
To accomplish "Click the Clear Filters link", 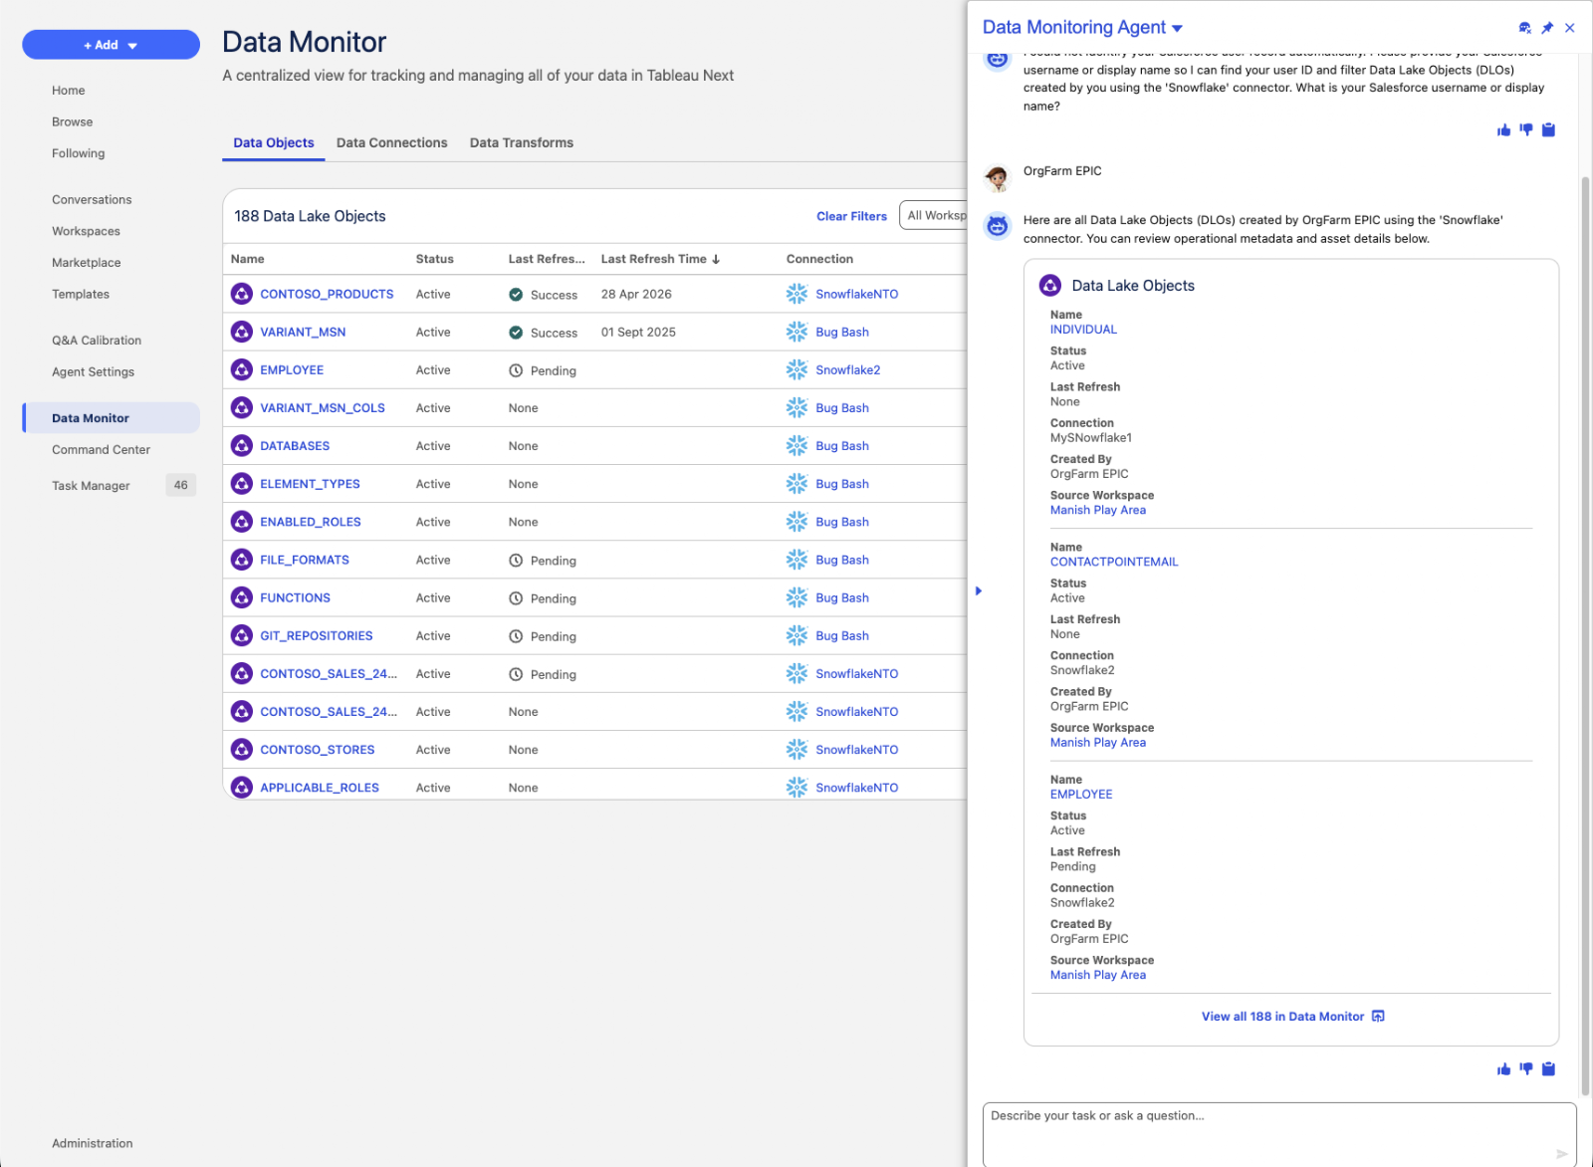I will click(x=851, y=216).
